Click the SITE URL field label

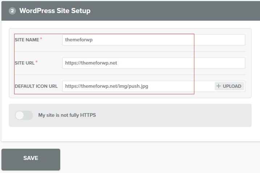(24, 63)
